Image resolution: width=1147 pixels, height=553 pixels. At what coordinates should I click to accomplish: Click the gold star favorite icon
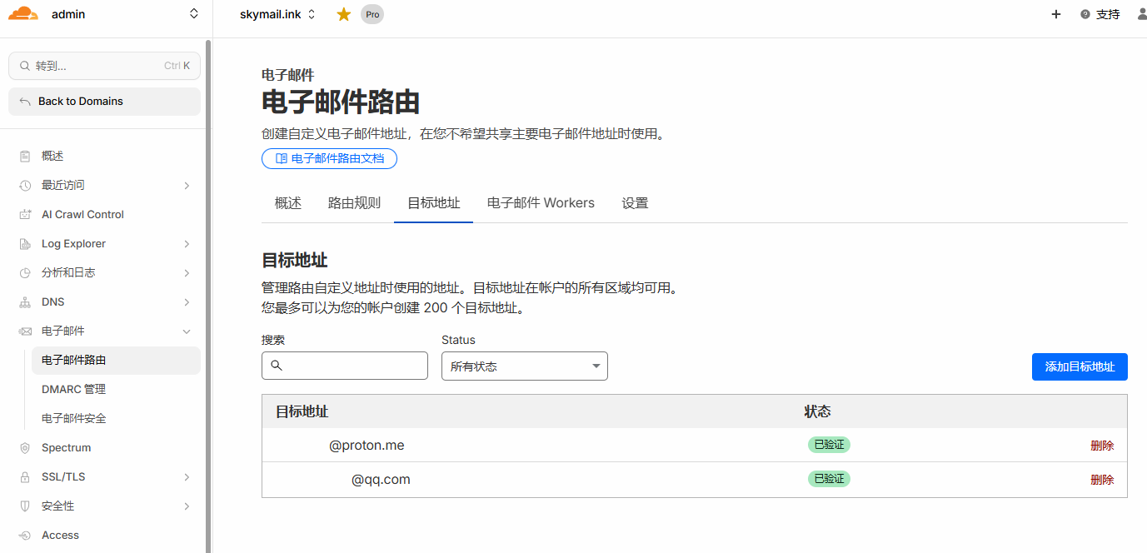pos(343,14)
